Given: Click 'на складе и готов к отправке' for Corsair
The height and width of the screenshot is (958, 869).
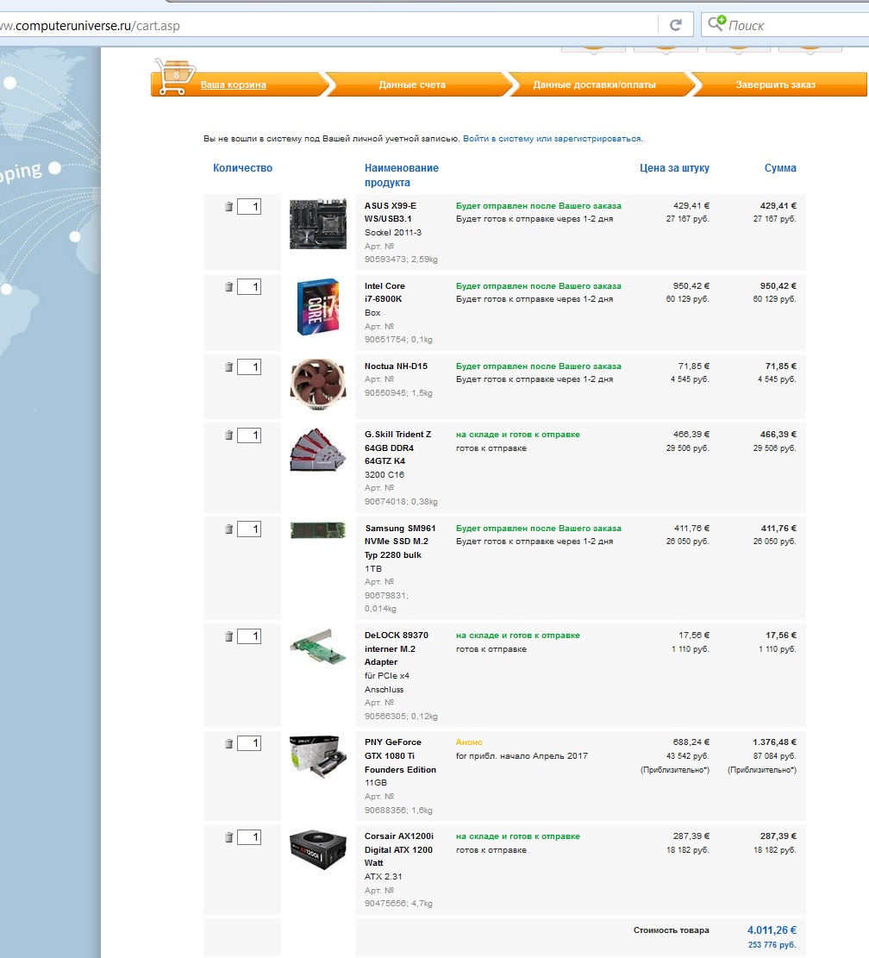Looking at the screenshot, I should click(x=518, y=836).
